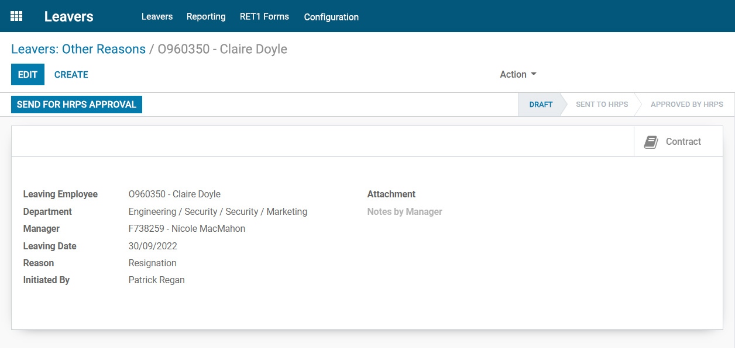Click the Notes by Manager field
This screenshot has width=735, height=348.
(x=404, y=211)
